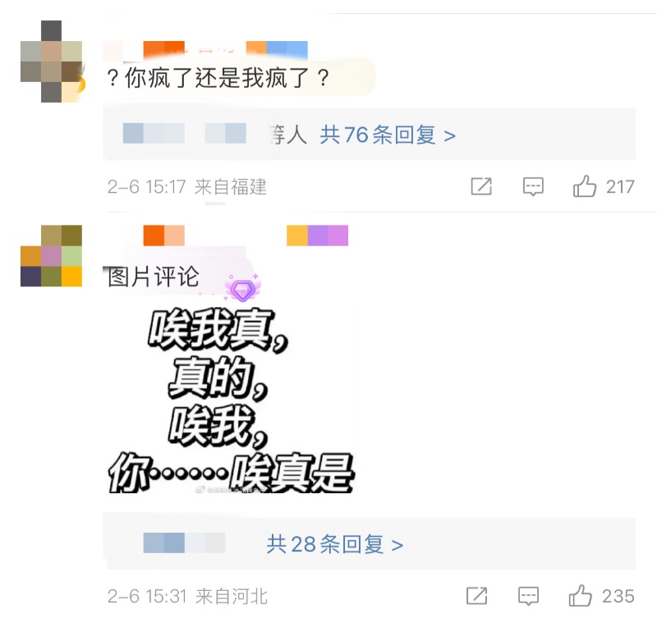Share the Hebei comment via repost icon

477,596
